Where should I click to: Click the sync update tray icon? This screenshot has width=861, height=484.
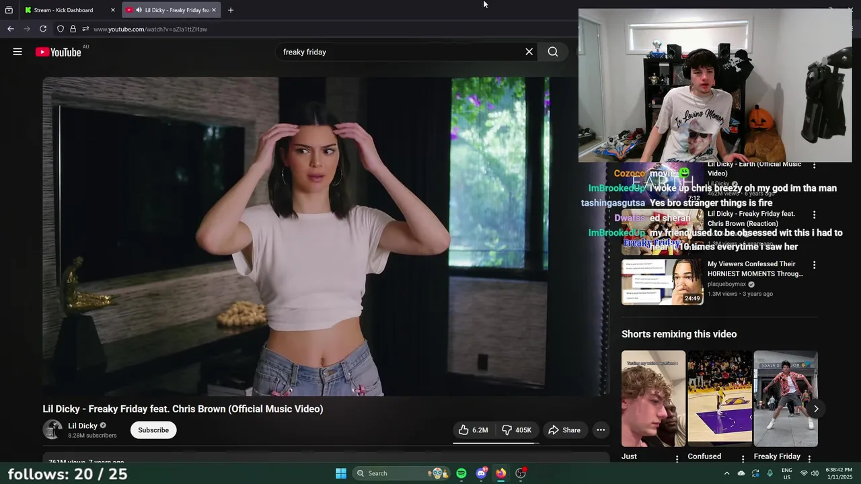pos(755,473)
